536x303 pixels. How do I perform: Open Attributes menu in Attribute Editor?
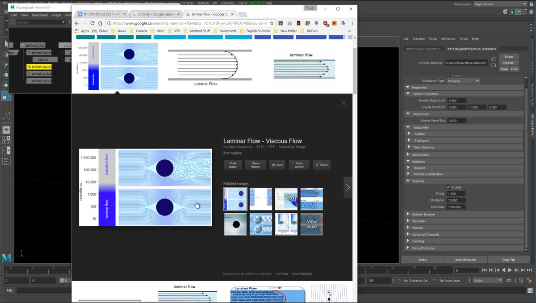pyautogui.click(x=448, y=39)
